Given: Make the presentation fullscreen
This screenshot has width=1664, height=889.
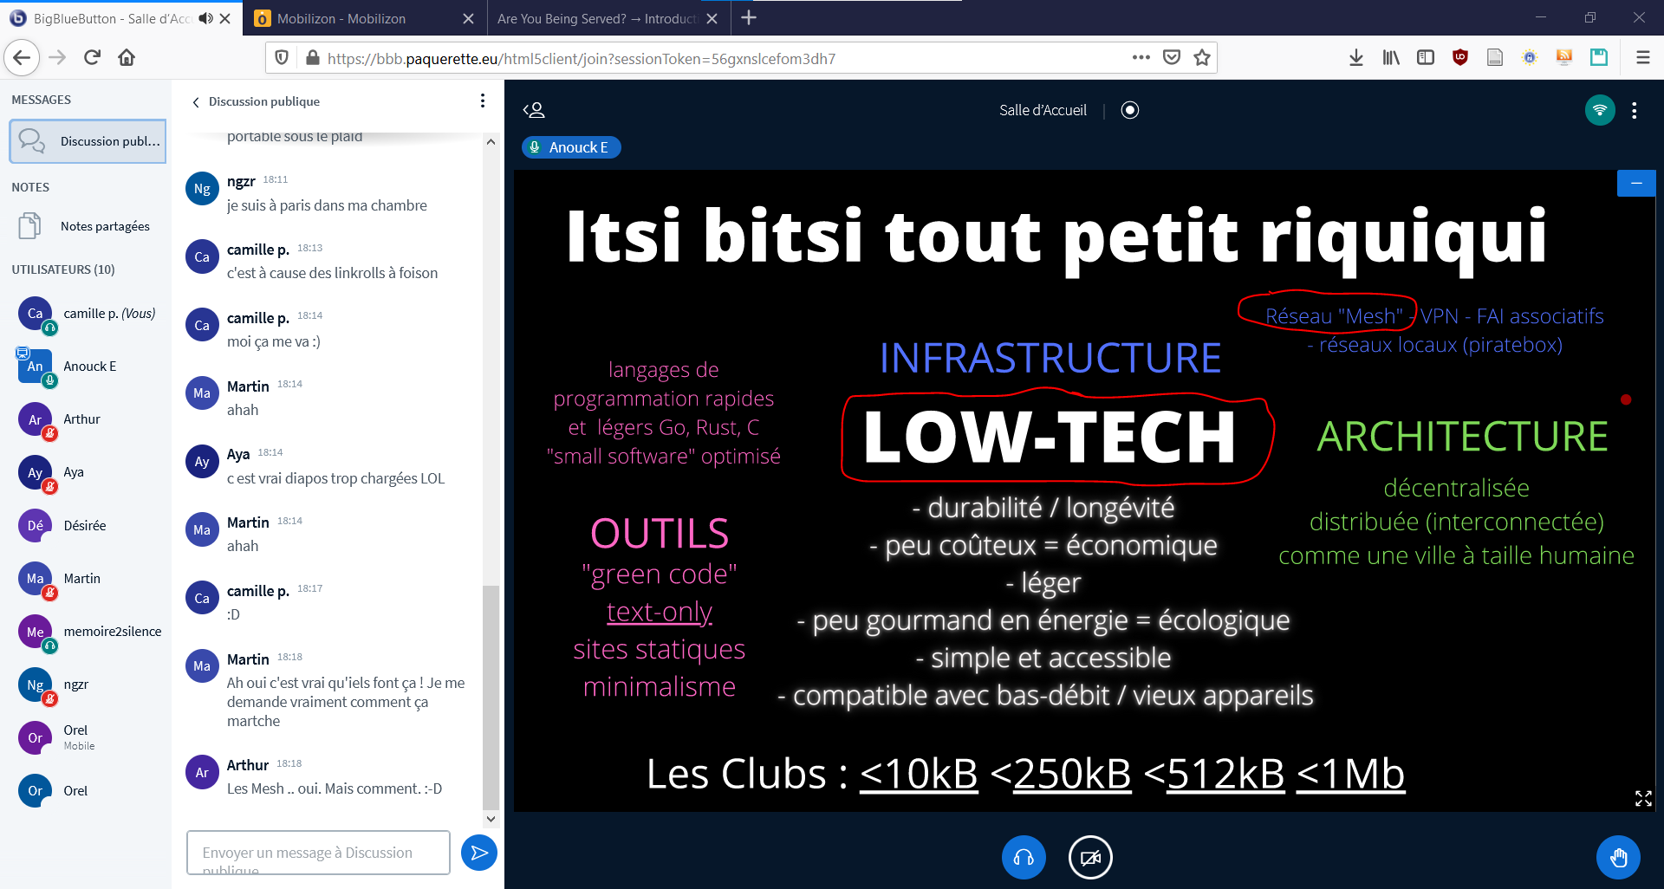Looking at the screenshot, I should (x=1642, y=798).
